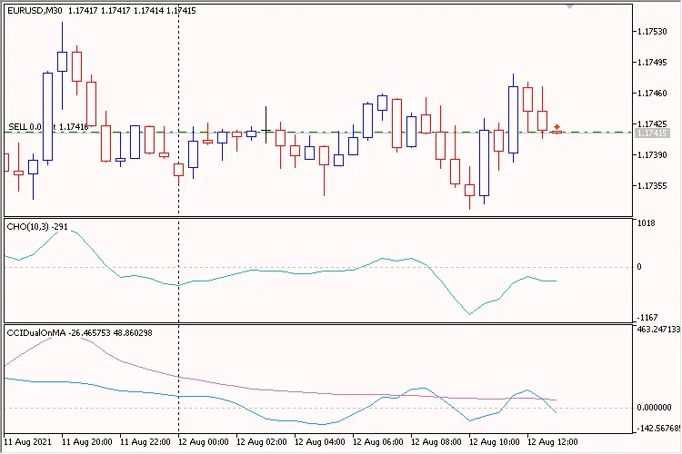Click the tallest blue candle near 20:00
Screen dimensions: 682x454
pos(47,116)
